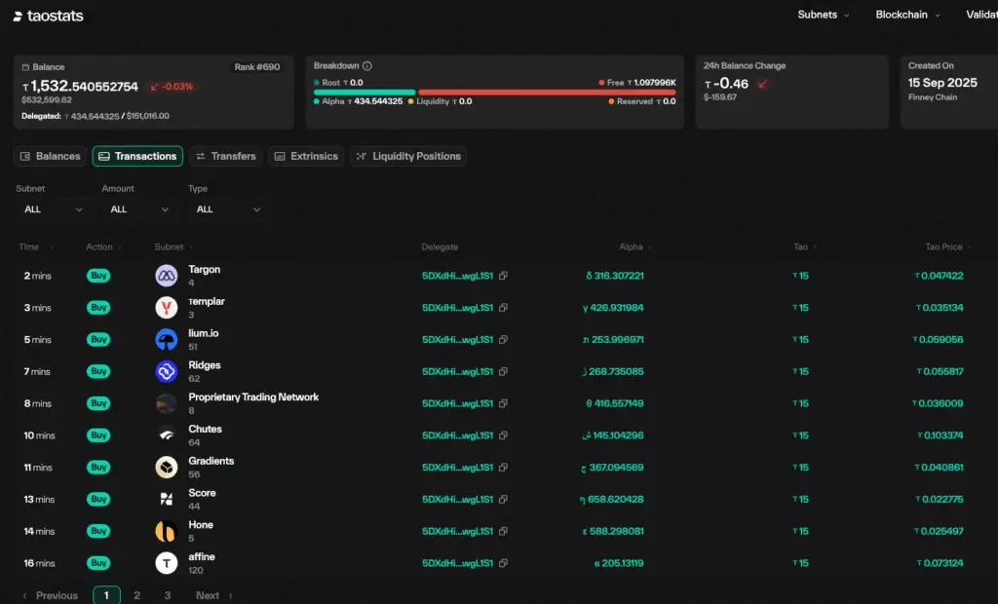This screenshot has width=998, height=604.
Task: Click the Hone subnet logo icon
Action: pyautogui.click(x=166, y=531)
